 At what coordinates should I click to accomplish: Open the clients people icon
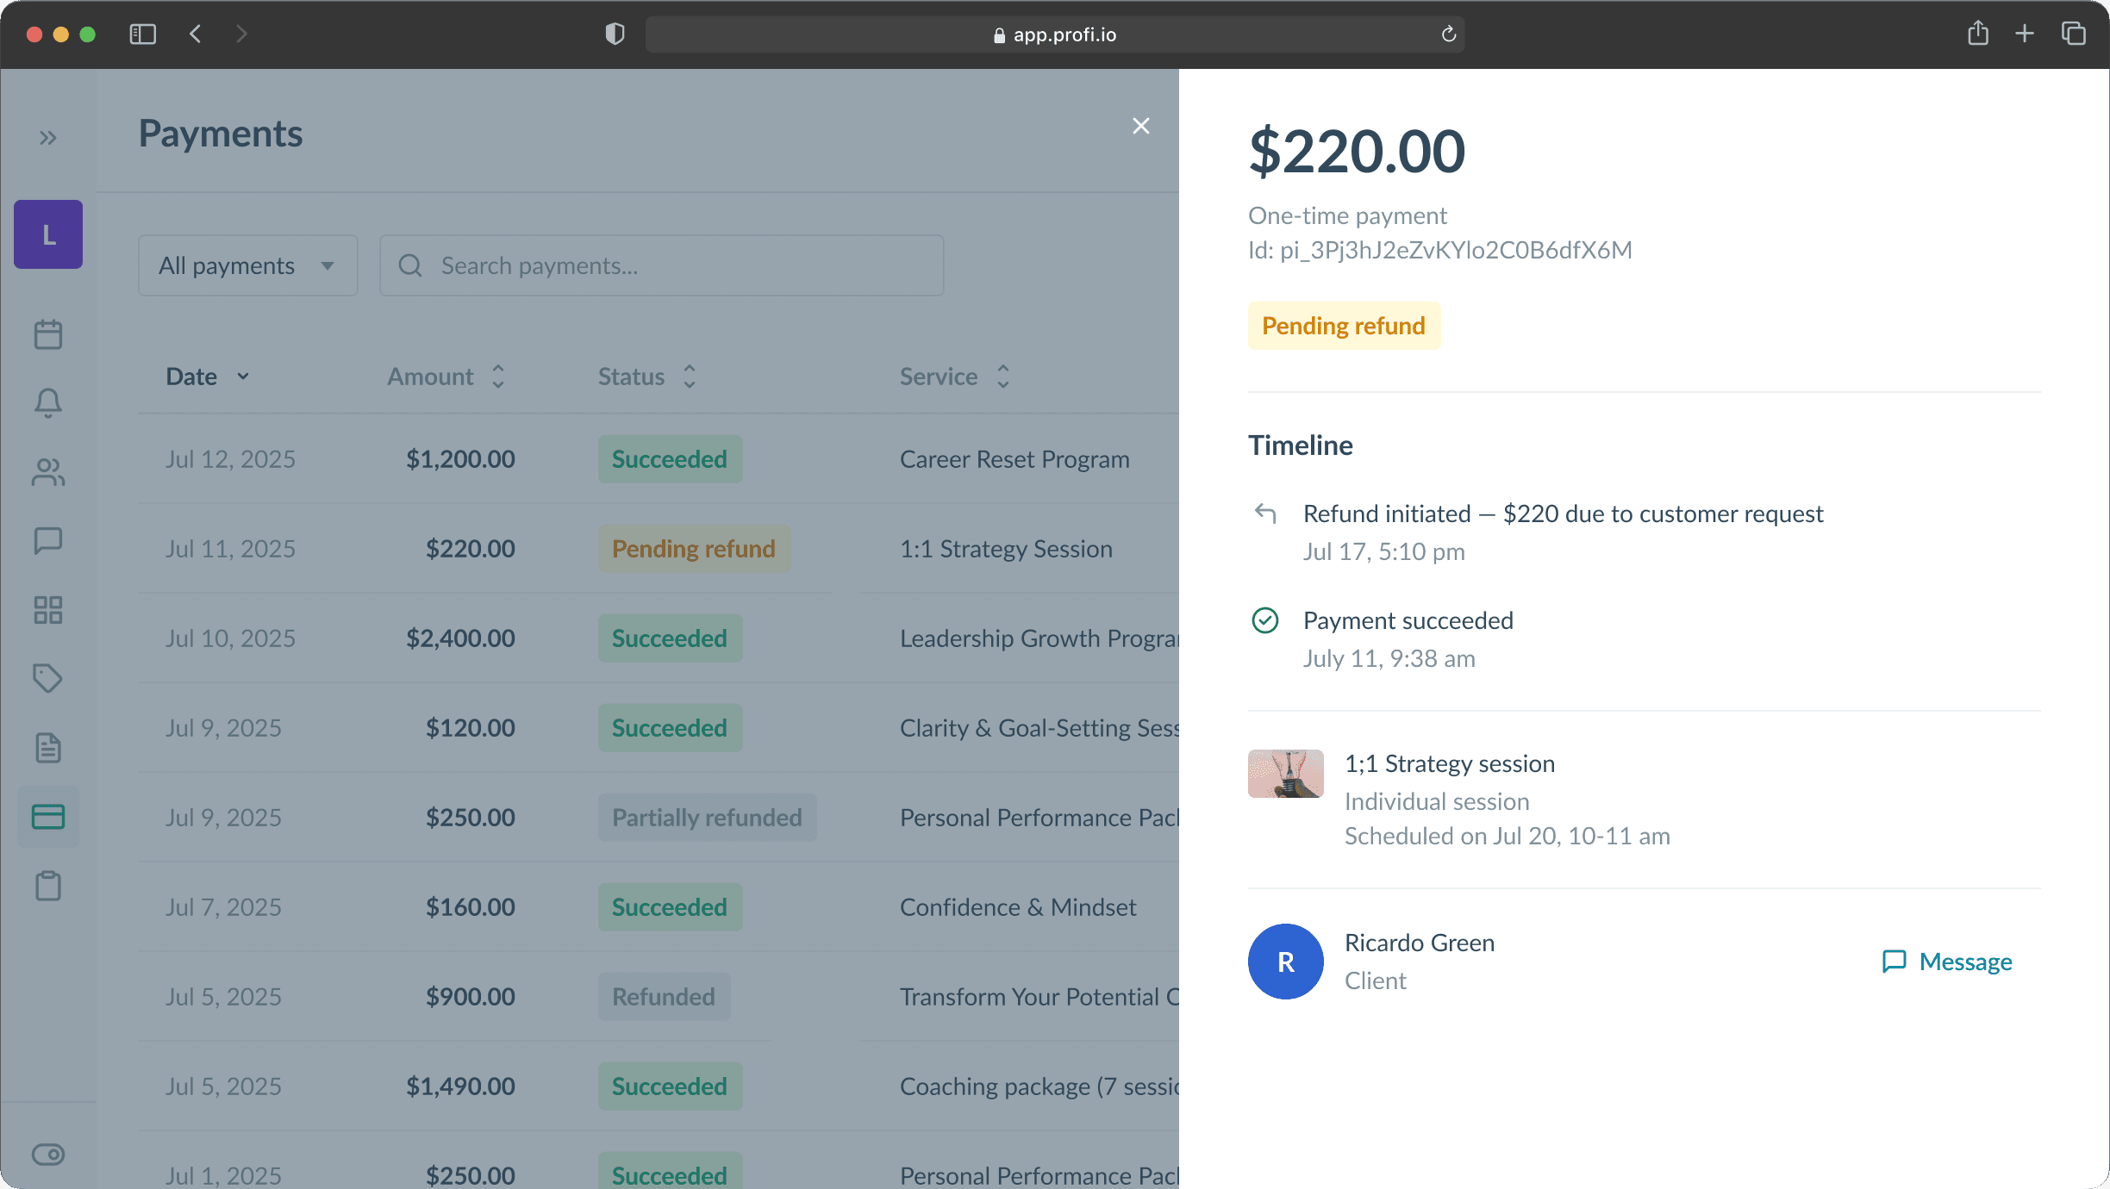coord(48,472)
